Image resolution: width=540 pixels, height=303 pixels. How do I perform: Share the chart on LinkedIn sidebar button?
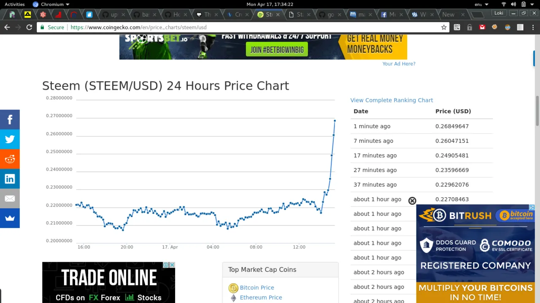click(x=10, y=179)
